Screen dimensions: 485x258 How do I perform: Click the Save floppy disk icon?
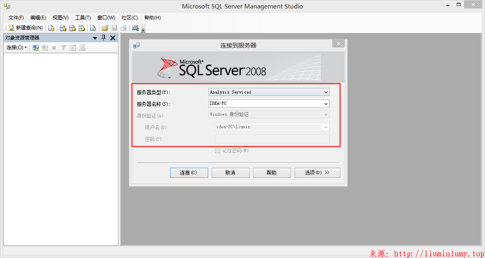tap(114, 28)
